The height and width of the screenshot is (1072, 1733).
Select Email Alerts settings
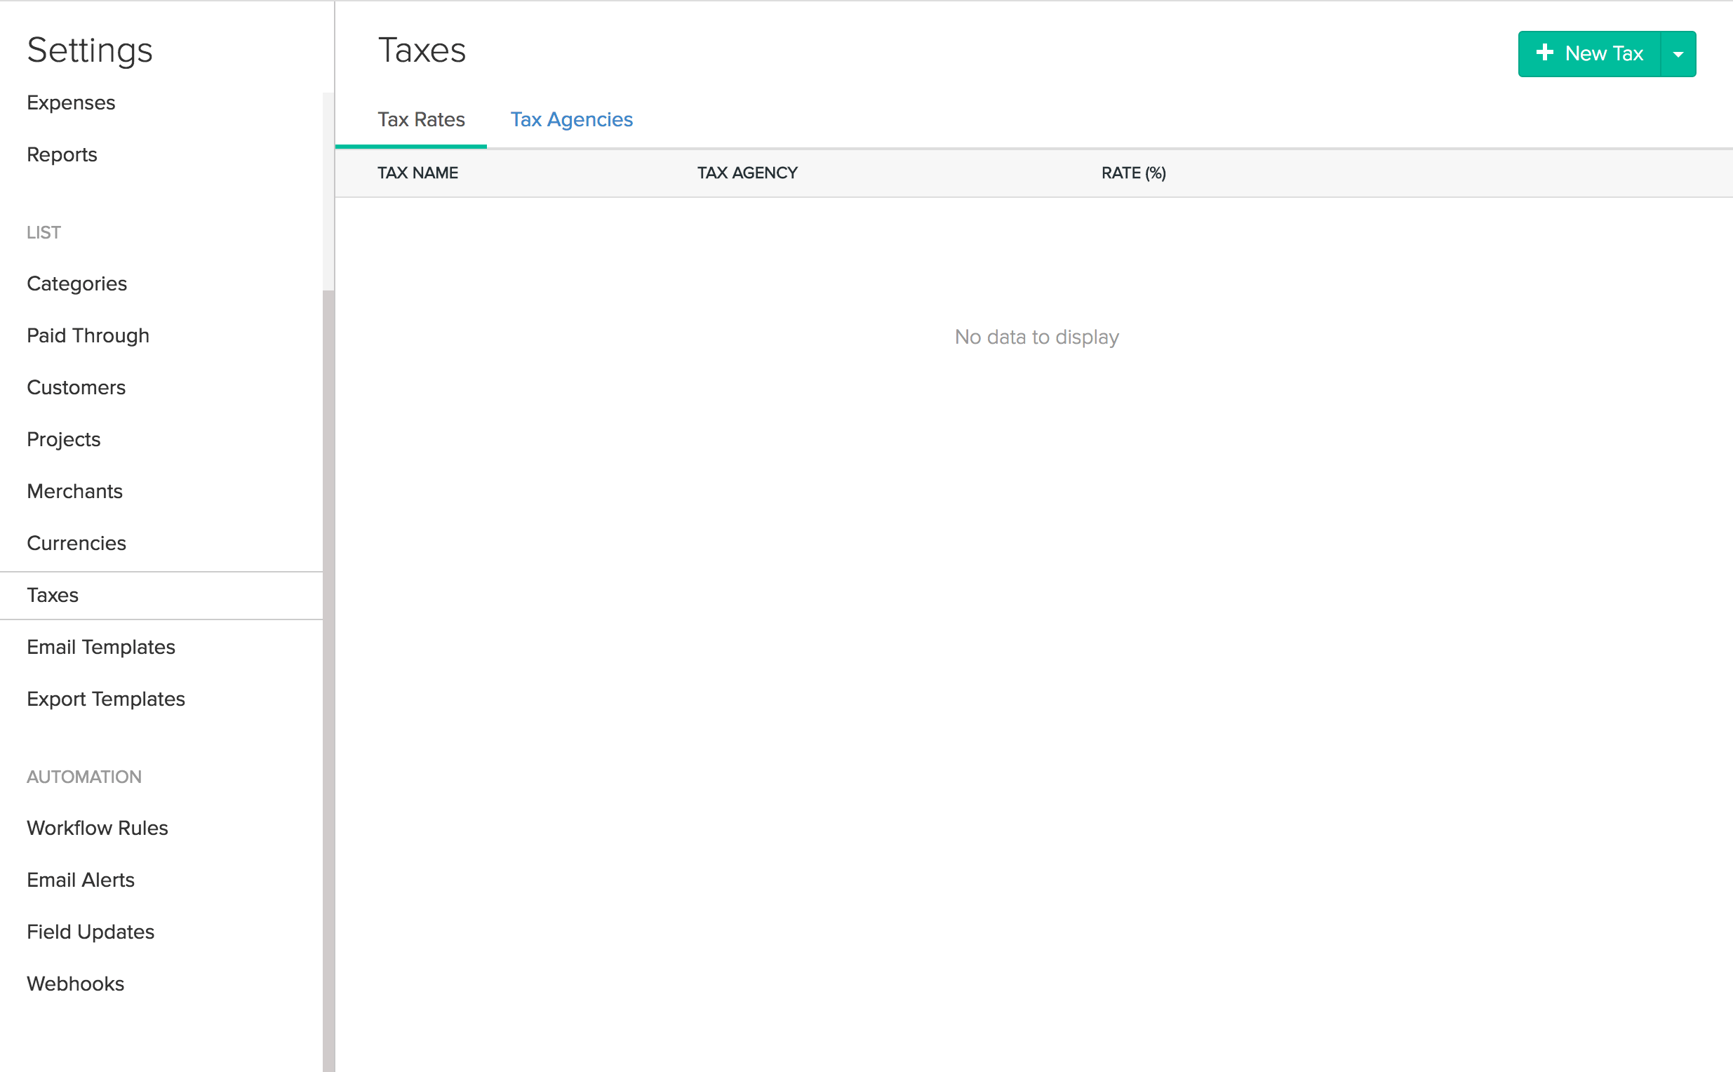pos(80,879)
